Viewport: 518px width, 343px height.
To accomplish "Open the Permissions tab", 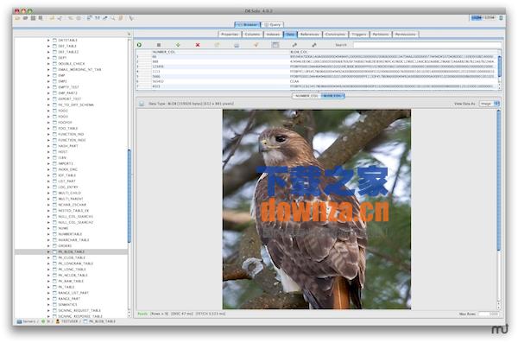I will tap(406, 34).
